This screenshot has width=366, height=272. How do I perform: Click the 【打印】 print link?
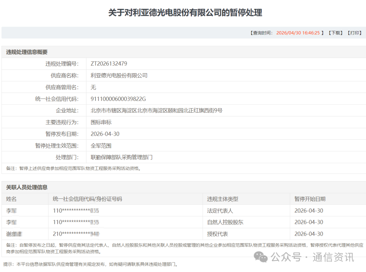point(354,33)
